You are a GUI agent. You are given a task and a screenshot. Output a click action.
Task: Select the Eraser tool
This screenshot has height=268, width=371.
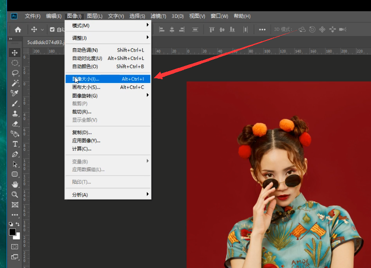click(15, 124)
